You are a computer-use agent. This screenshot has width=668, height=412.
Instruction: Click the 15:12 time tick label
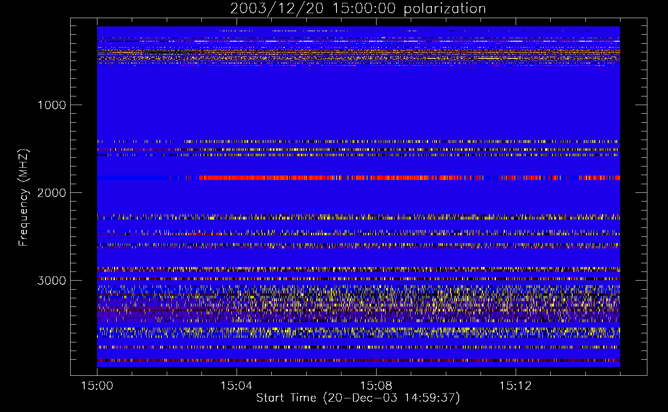pyautogui.click(x=516, y=386)
